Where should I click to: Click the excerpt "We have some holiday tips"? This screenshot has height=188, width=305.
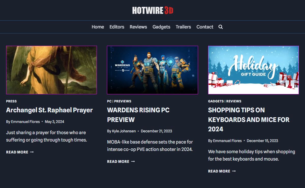252,155
